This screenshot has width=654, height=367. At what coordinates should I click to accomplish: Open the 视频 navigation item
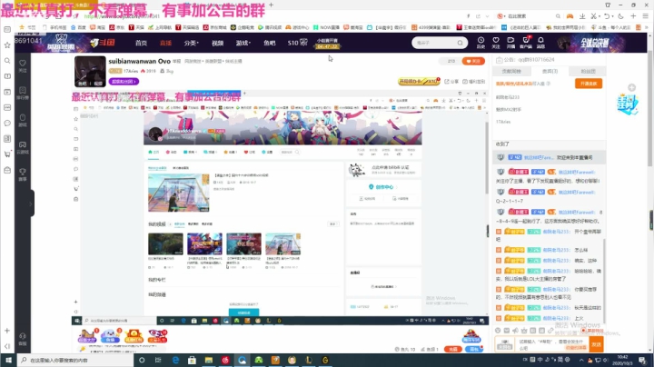coord(217,43)
